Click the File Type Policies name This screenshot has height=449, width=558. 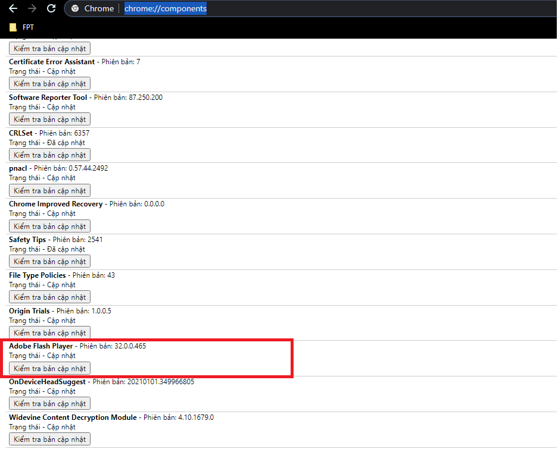[38, 275]
